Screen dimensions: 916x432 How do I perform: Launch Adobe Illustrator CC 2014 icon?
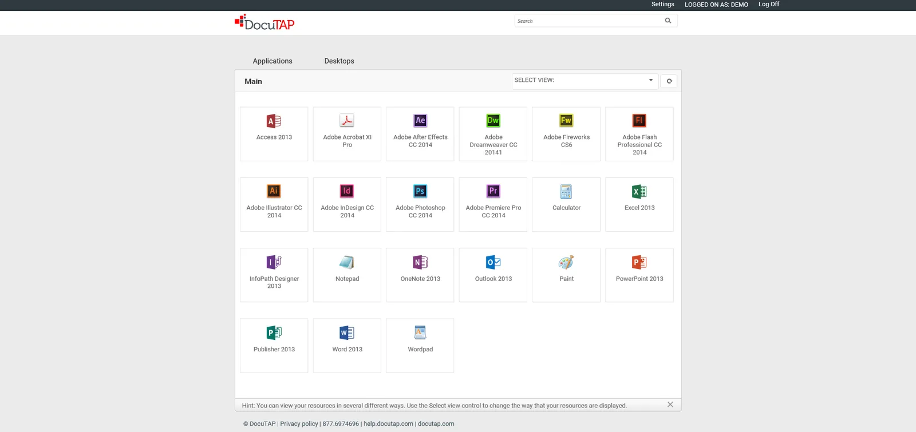coord(274,191)
